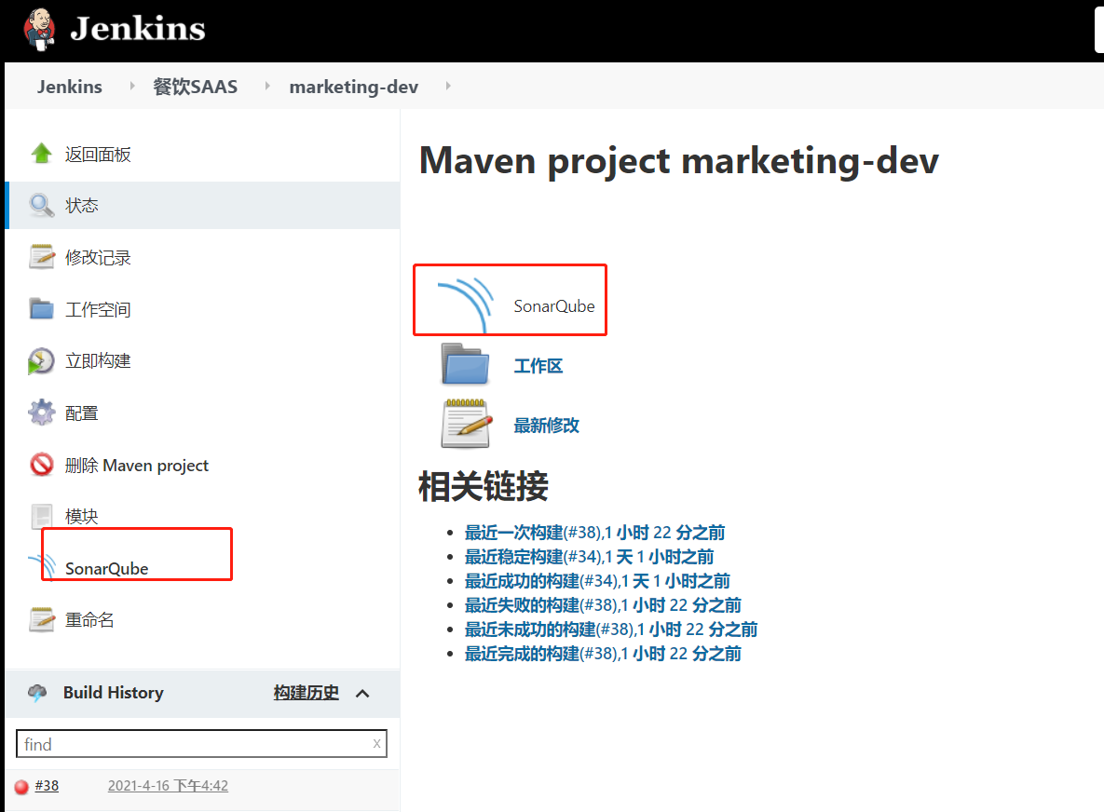
Task: Click the sidebar SonarQube wave icon
Action: (42, 567)
